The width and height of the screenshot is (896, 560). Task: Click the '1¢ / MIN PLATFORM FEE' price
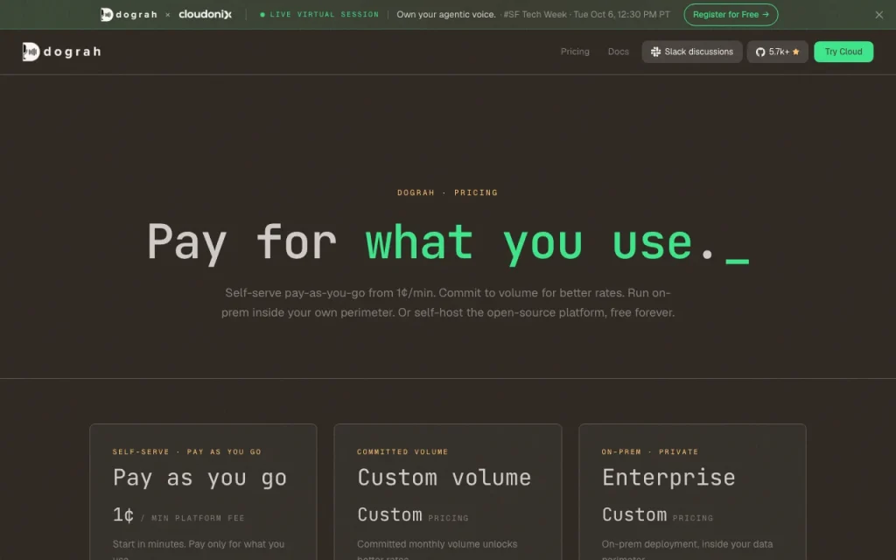point(178,515)
